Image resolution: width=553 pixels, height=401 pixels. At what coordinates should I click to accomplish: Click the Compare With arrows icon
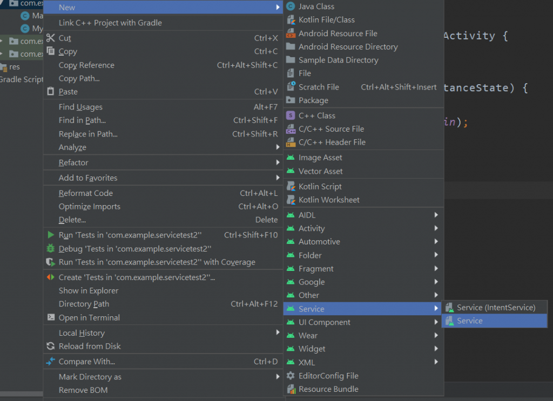(51, 361)
